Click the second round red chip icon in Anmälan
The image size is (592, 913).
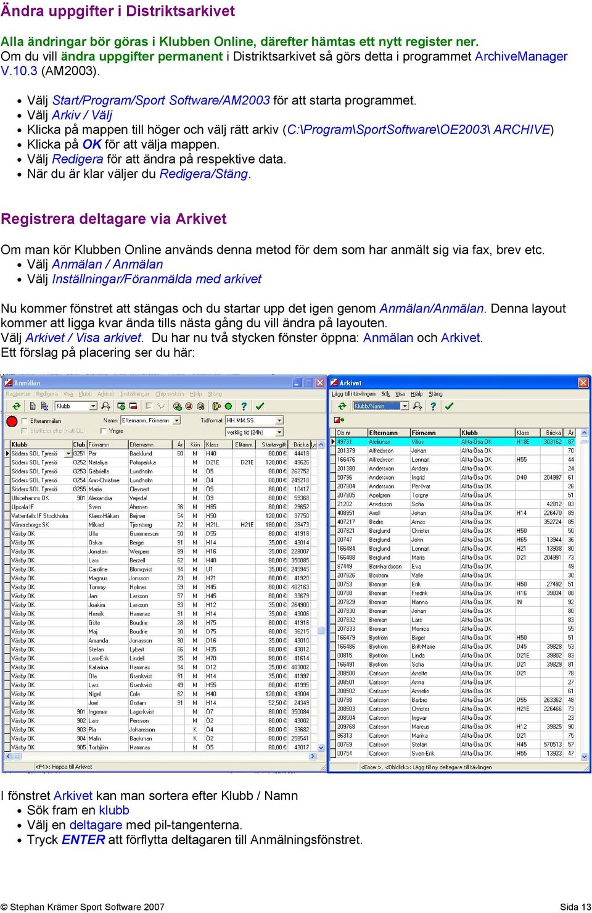[x=189, y=406]
